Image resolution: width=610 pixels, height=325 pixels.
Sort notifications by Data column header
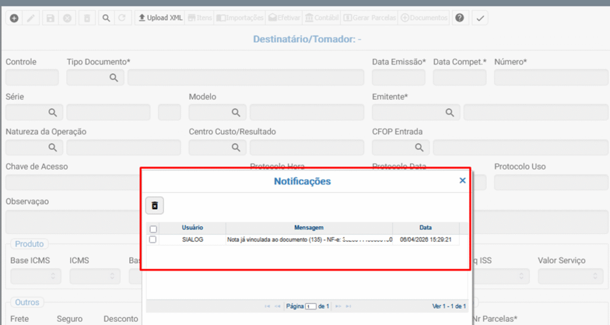click(425, 228)
